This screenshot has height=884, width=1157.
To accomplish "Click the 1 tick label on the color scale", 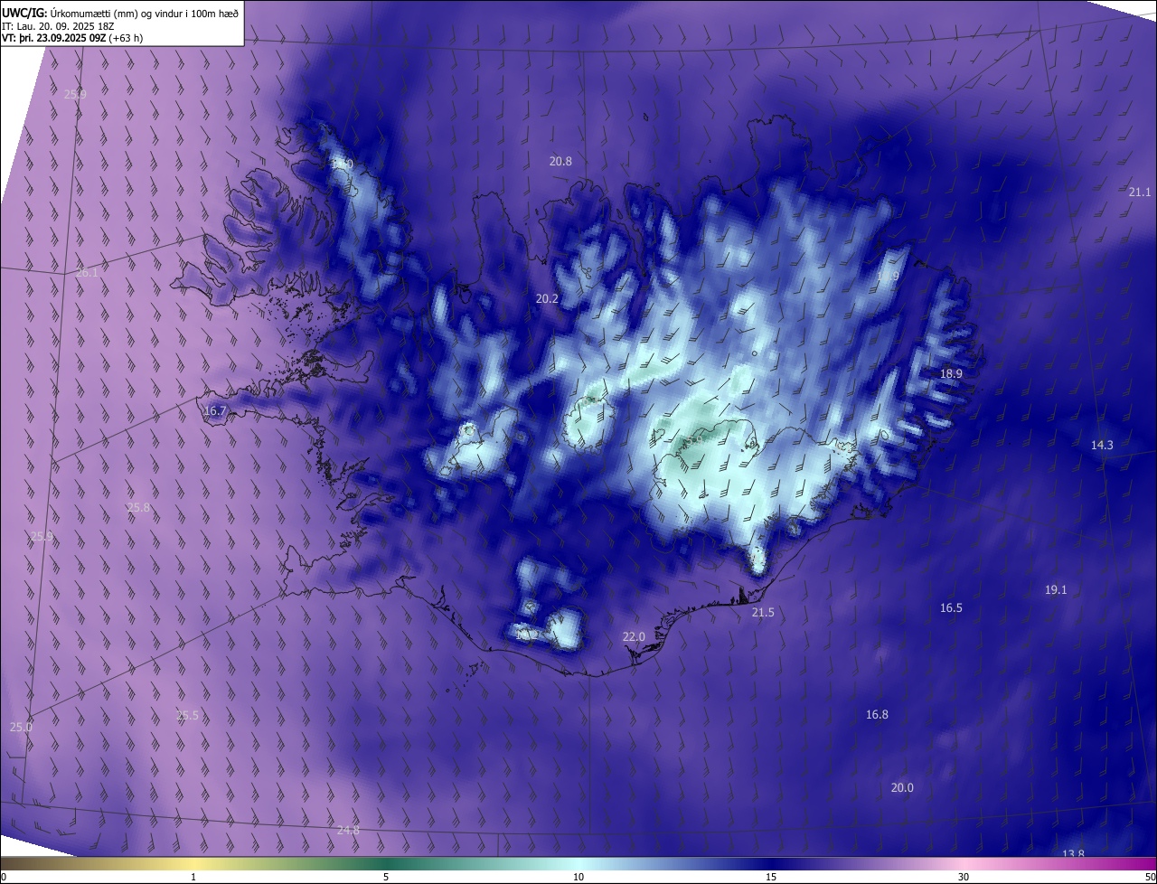I will pyautogui.click(x=193, y=877).
